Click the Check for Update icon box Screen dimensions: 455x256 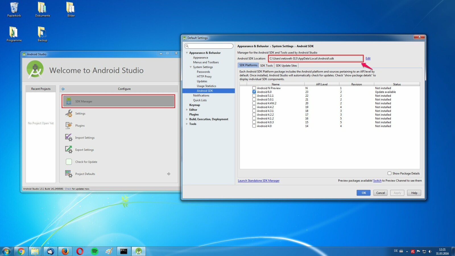69,162
